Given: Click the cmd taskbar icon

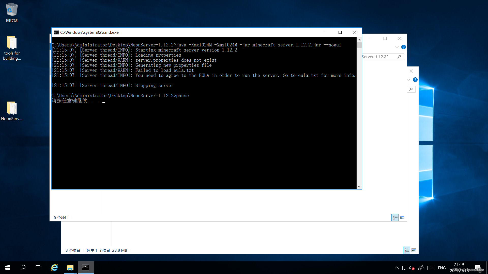Looking at the screenshot, I should click(86, 268).
